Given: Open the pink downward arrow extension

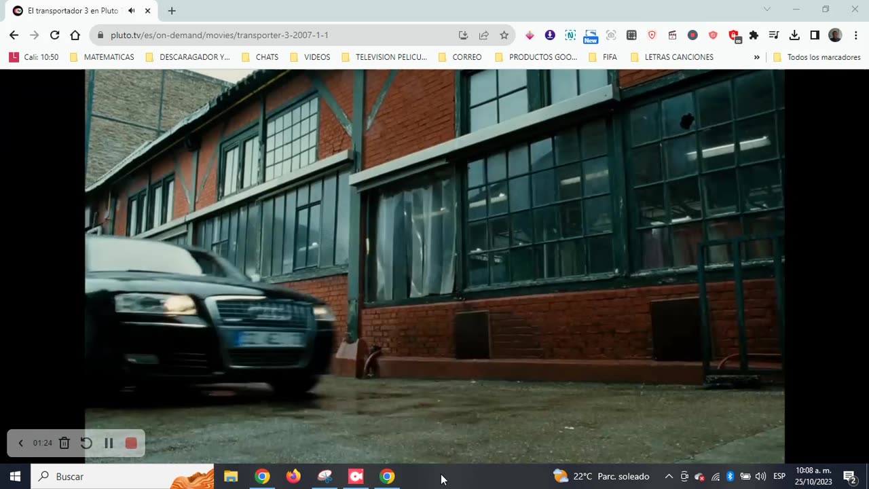Looking at the screenshot, I should pos(530,35).
